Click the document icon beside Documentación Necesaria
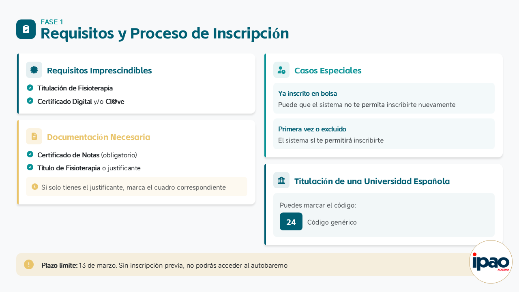Viewport: 519px width, 292px height. coord(34,136)
